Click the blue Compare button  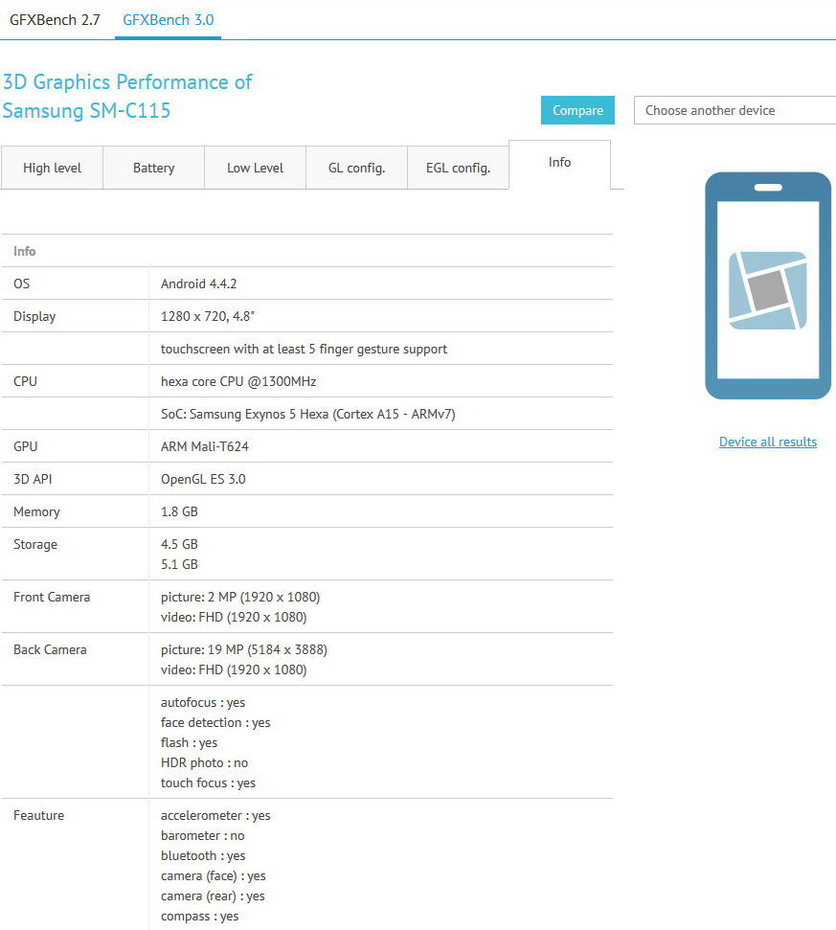click(577, 110)
